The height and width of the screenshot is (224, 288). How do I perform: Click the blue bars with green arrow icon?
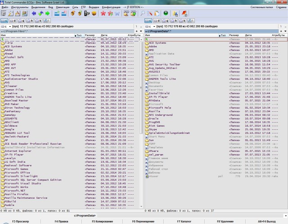point(57,14)
